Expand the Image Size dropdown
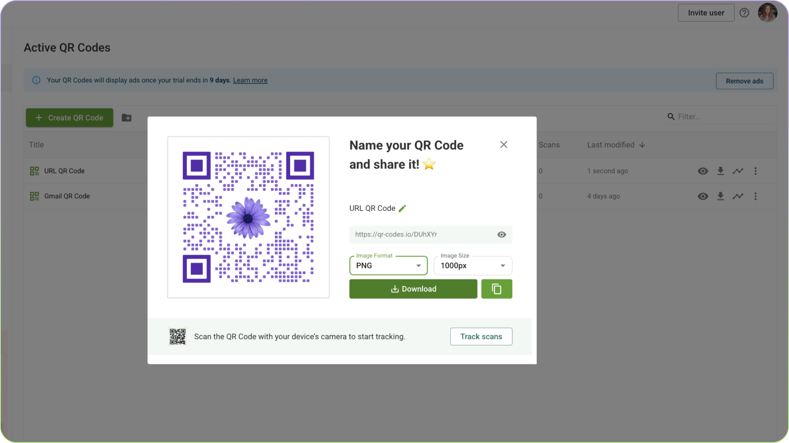The height and width of the screenshot is (443, 789). tap(473, 266)
